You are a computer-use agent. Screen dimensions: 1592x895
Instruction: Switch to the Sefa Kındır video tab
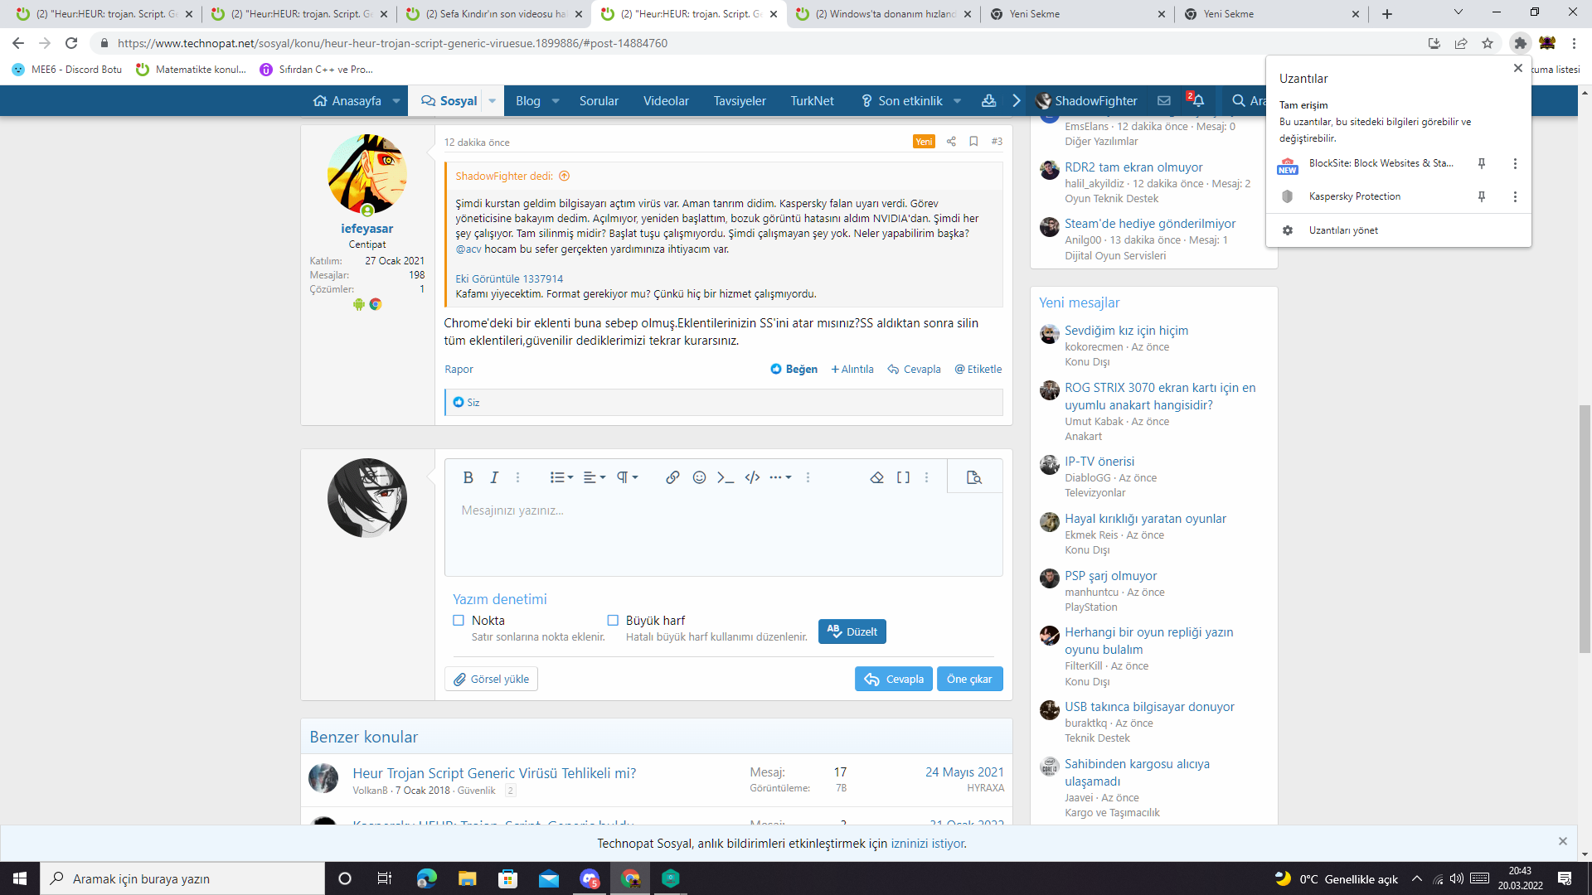pos(495,14)
